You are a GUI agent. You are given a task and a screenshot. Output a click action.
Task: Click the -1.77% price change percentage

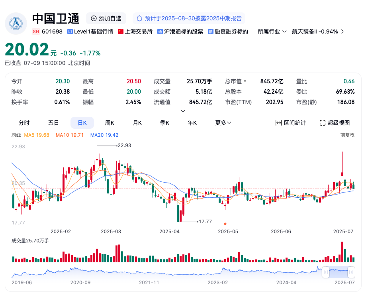coord(90,53)
